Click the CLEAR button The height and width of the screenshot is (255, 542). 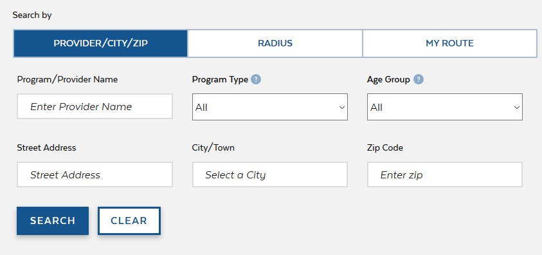tap(129, 221)
